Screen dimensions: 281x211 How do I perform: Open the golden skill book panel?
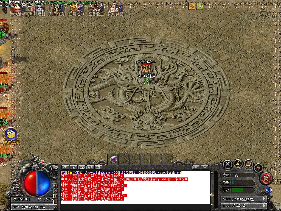coord(248,163)
